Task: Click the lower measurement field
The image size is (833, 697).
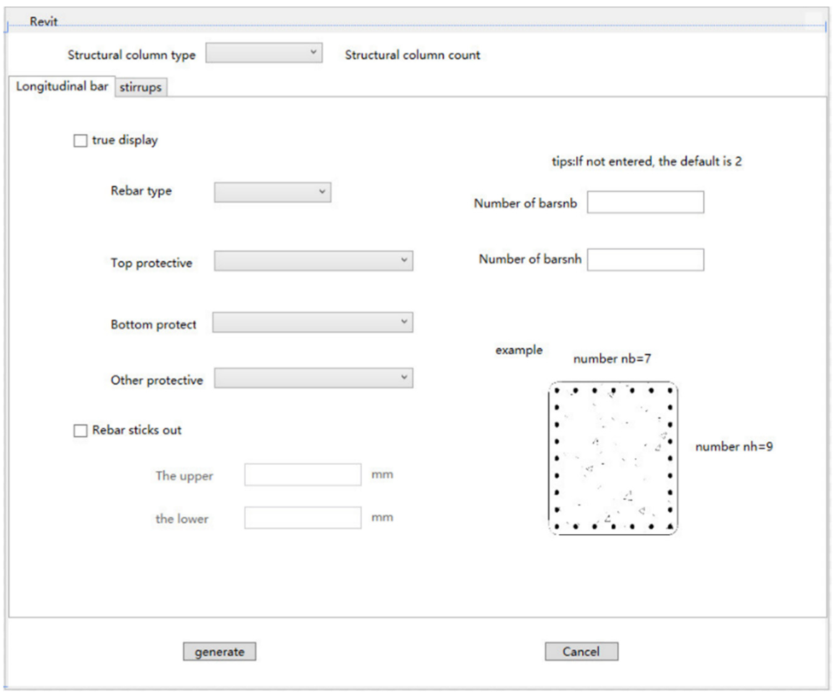Action: 303,517
